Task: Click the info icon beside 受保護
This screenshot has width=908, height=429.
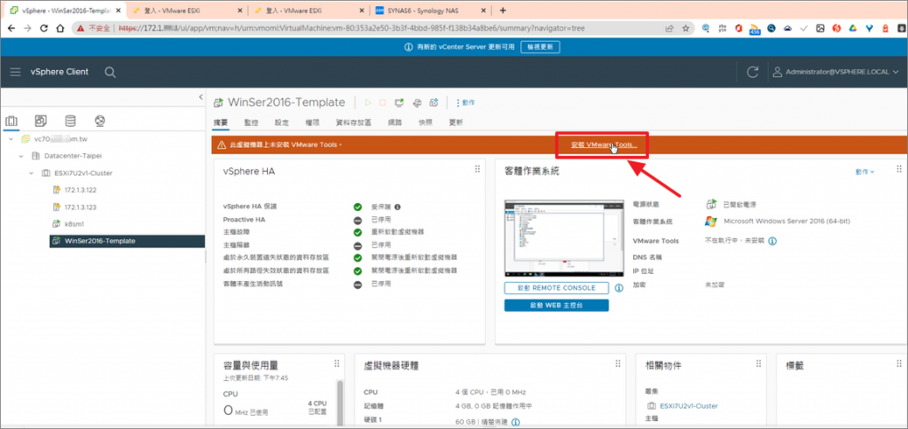Action: (398, 207)
